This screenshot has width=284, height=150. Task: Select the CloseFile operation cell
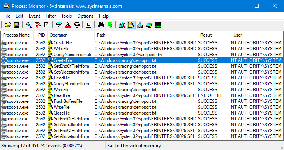click(62, 113)
